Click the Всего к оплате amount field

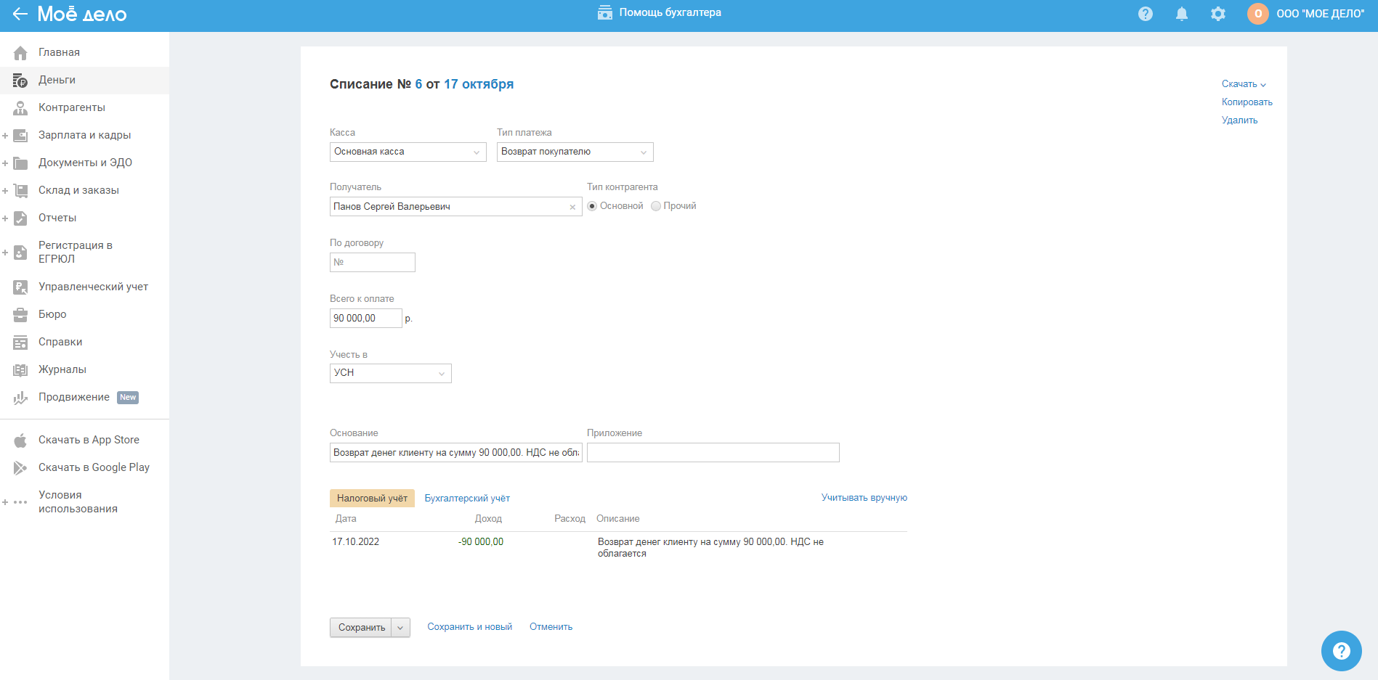(x=365, y=319)
